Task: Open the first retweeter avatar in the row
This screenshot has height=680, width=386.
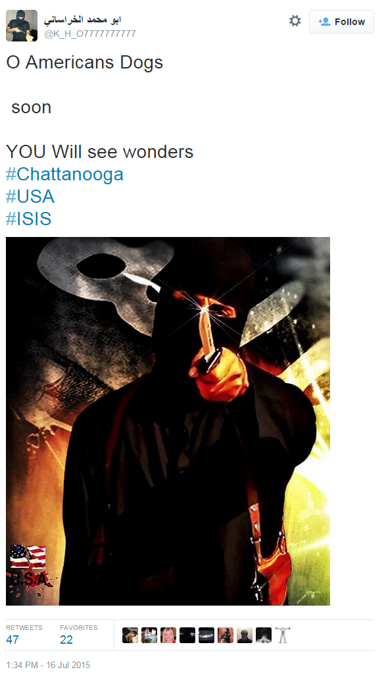Action: [x=130, y=635]
